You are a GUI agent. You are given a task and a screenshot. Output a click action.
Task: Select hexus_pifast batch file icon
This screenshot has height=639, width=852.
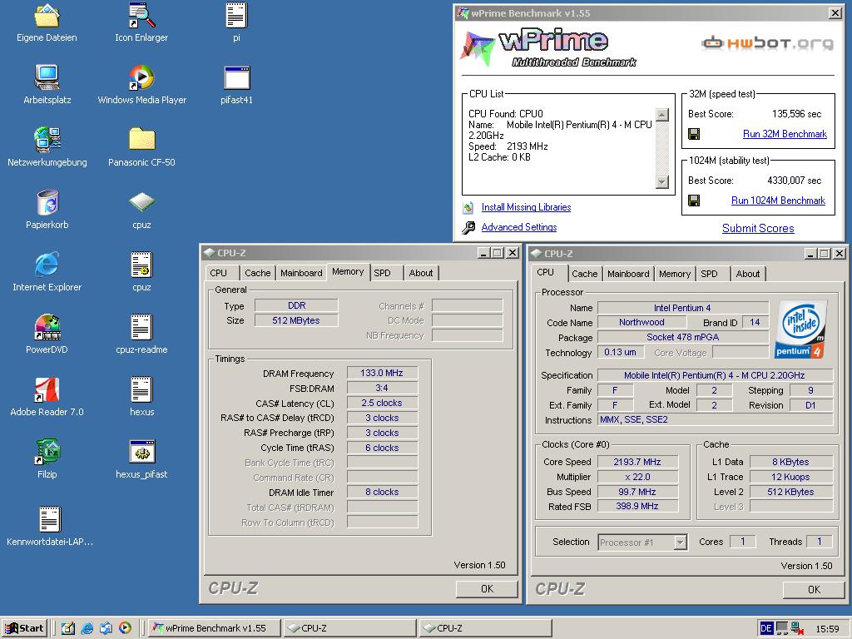click(x=141, y=452)
